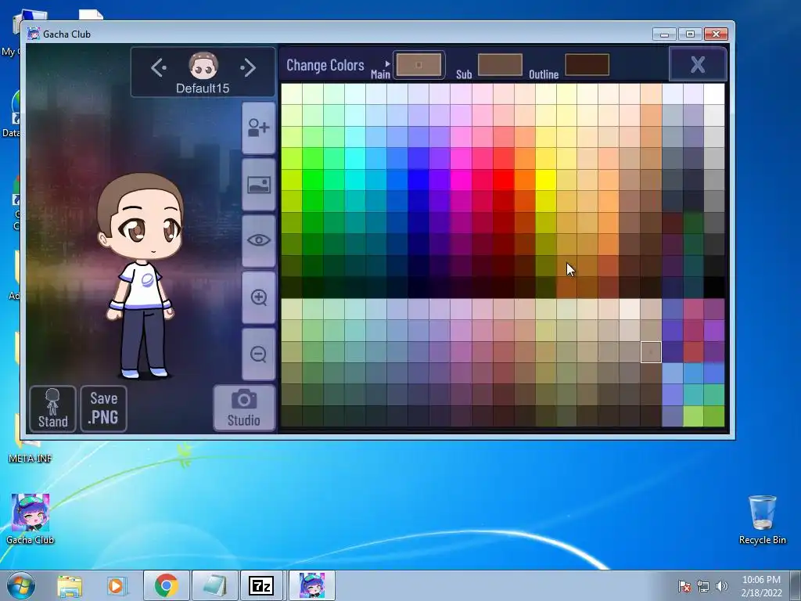
Task: Select the Main color swatch
Action: (x=418, y=65)
